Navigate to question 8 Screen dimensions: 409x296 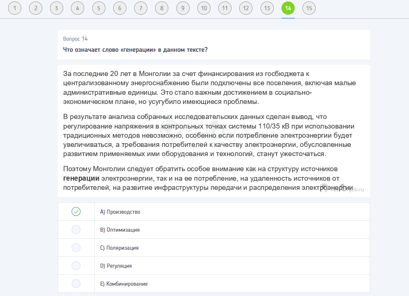pos(162,8)
